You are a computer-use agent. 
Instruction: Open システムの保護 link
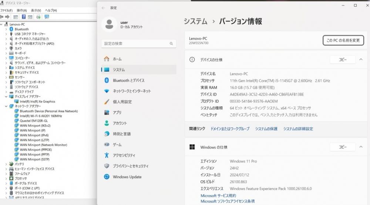click(x=266, y=129)
